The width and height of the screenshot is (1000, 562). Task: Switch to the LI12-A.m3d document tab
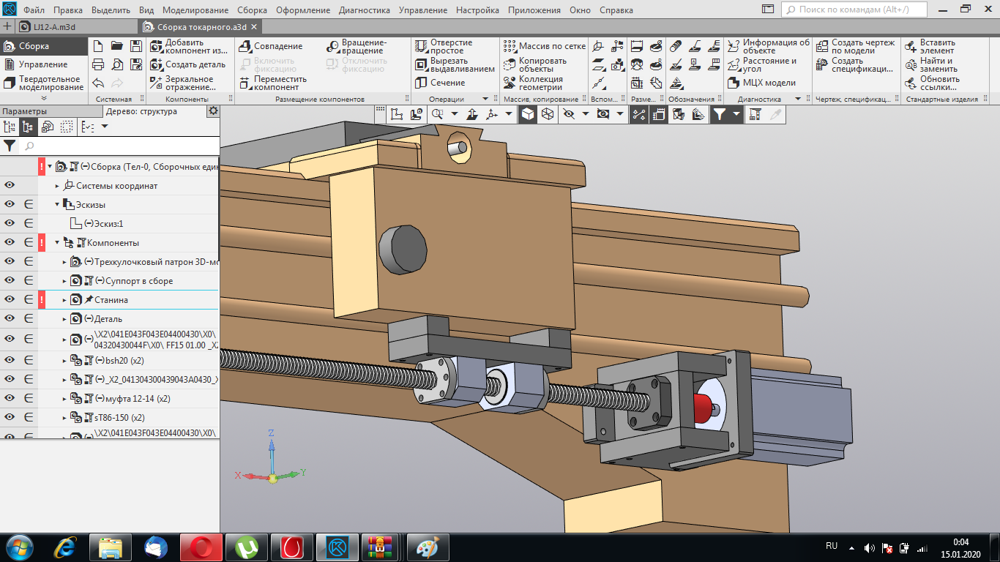click(x=53, y=26)
